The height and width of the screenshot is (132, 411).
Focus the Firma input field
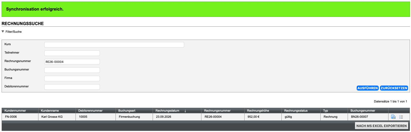72,78
